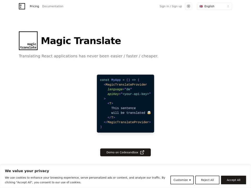Click the Magic Translate heading
Viewport: 251px width, 188px height.
click(x=81, y=41)
